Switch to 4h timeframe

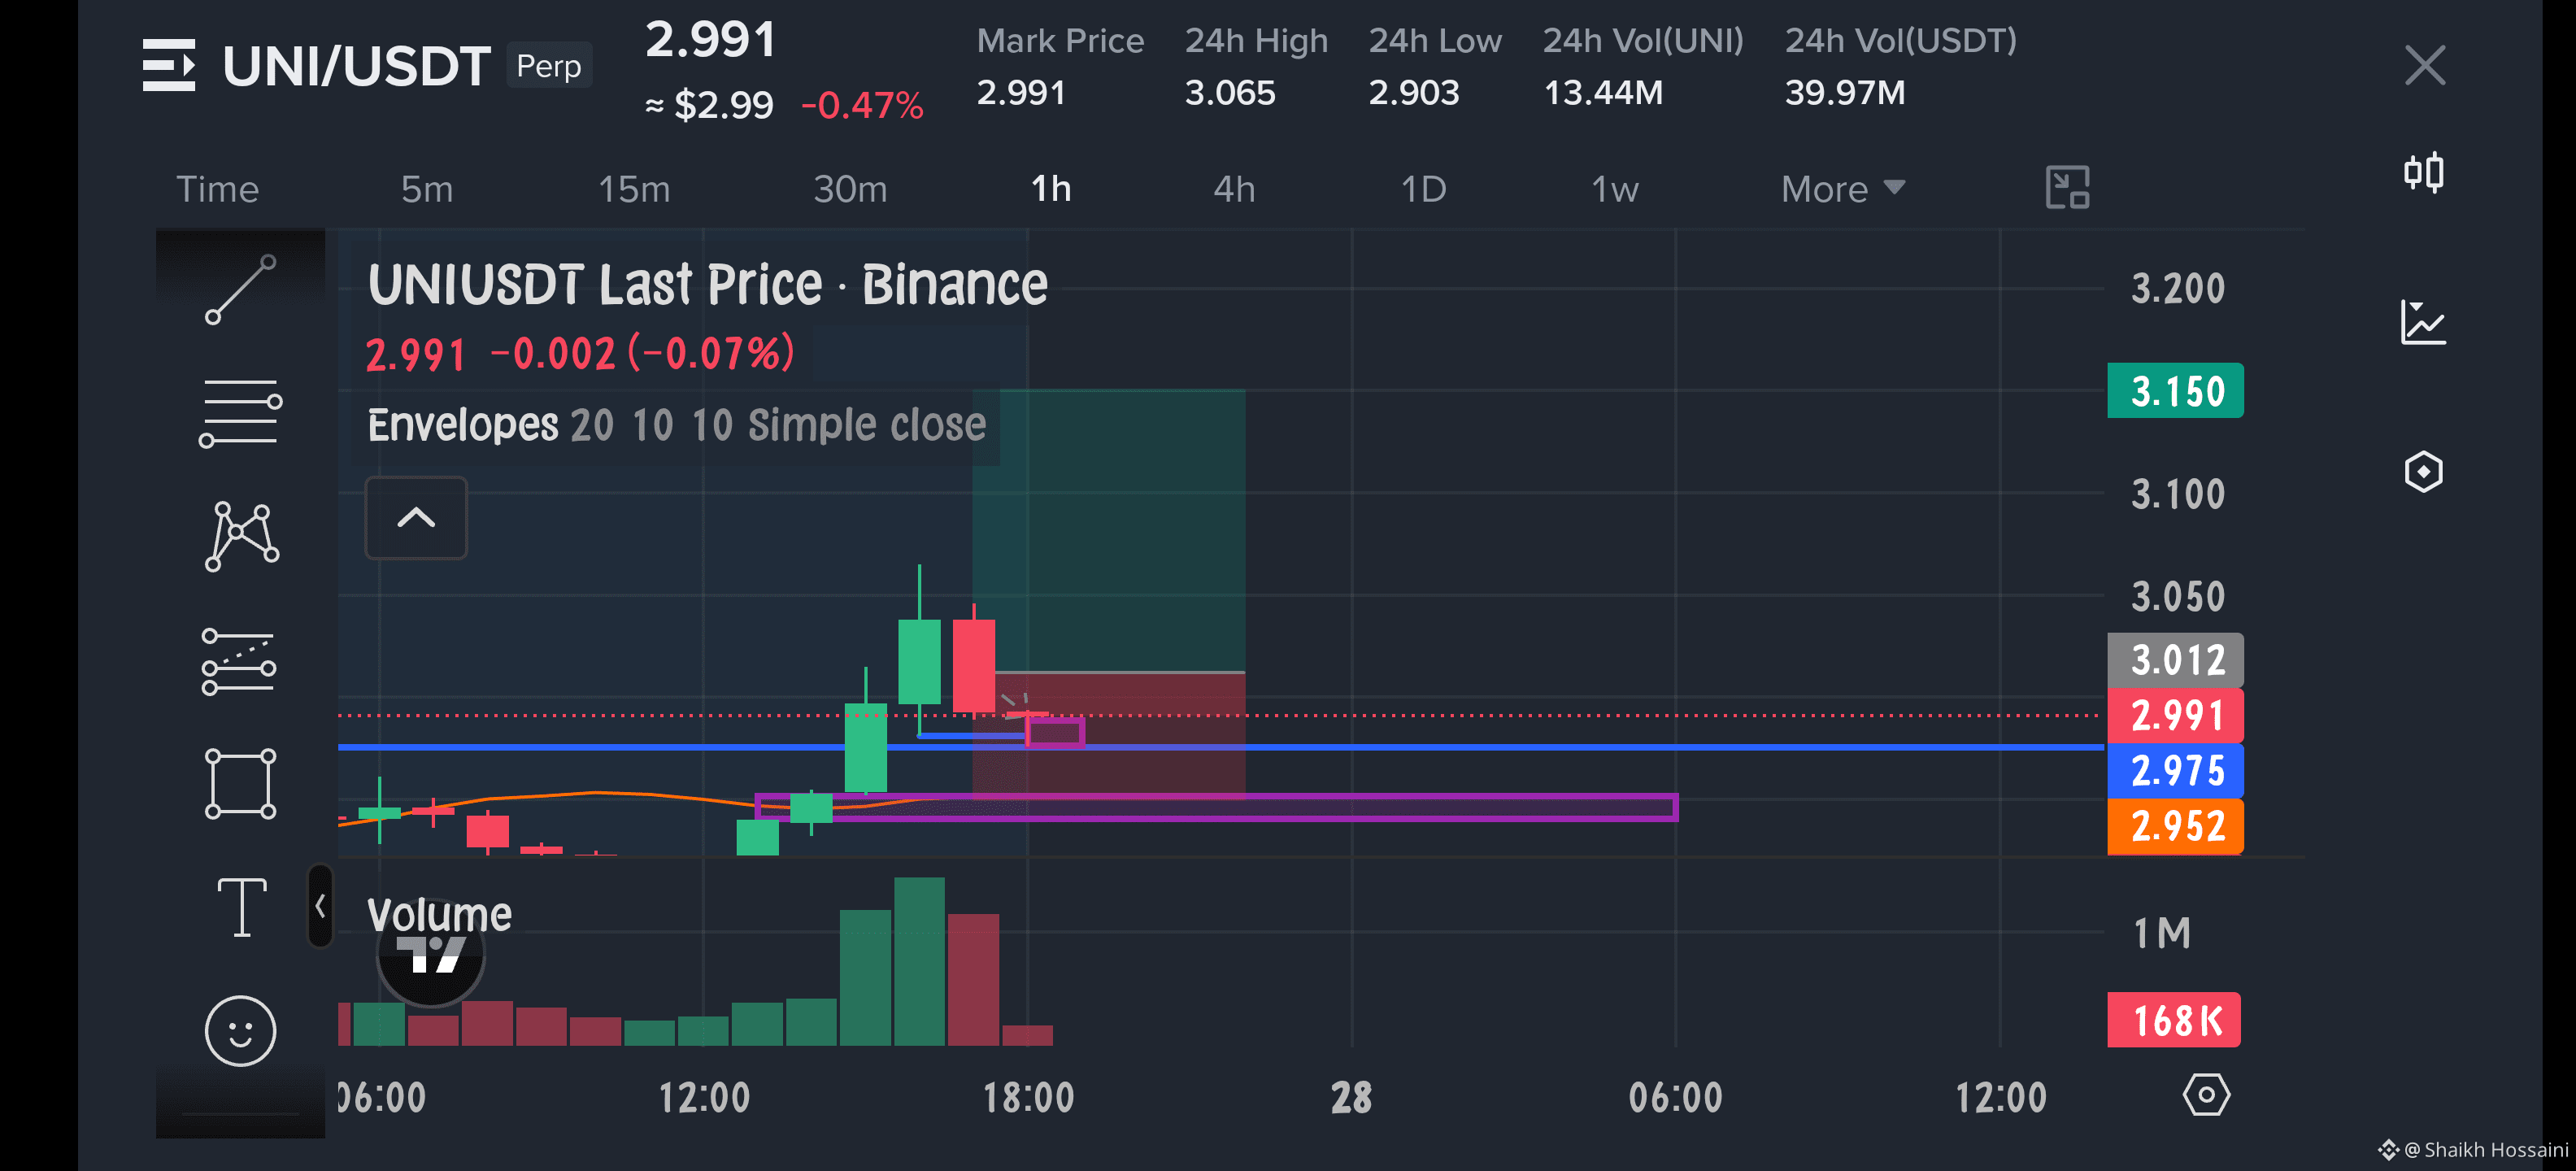click(x=1234, y=189)
